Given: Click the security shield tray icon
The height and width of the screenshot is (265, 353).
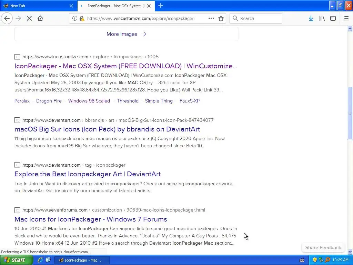Looking at the screenshot, I should pyautogui.click(x=315, y=260).
